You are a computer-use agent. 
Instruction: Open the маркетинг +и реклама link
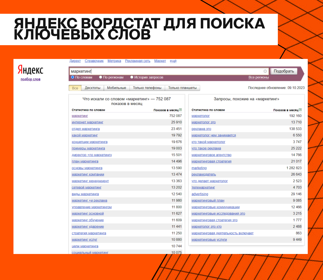[89, 200]
